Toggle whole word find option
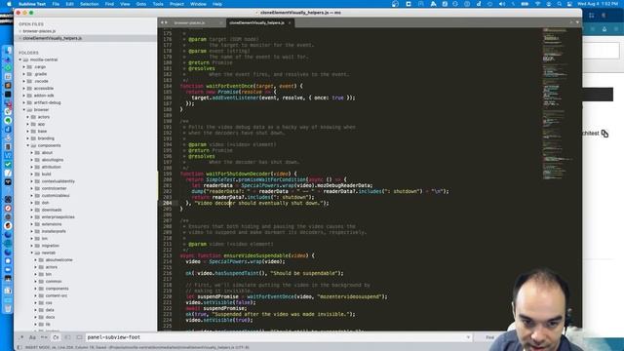Viewport: 624px width, 351px height. click(x=44, y=337)
